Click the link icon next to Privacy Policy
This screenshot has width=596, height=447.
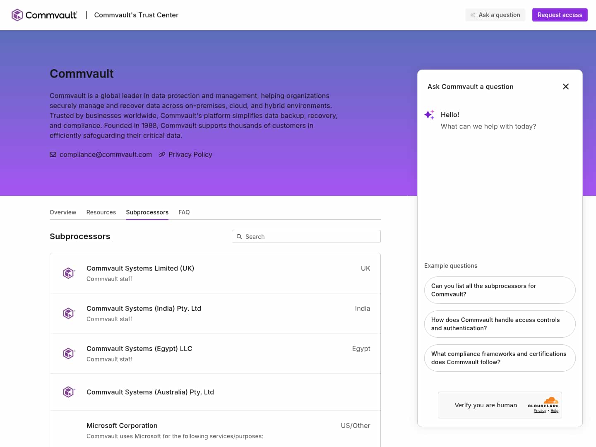tap(162, 154)
